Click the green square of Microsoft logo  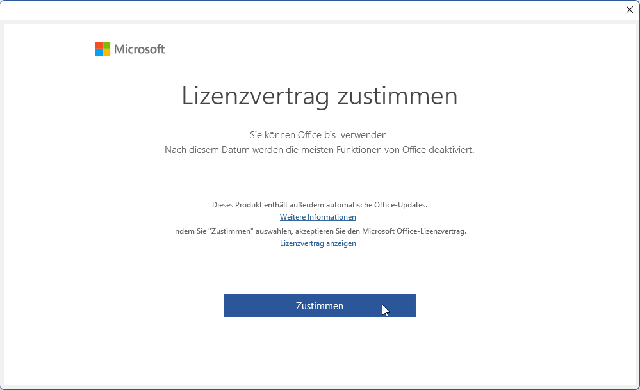click(x=106, y=45)
